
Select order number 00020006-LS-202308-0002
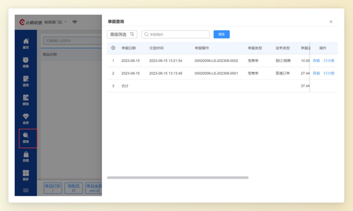pyautogui.click(x=216, y=61)
